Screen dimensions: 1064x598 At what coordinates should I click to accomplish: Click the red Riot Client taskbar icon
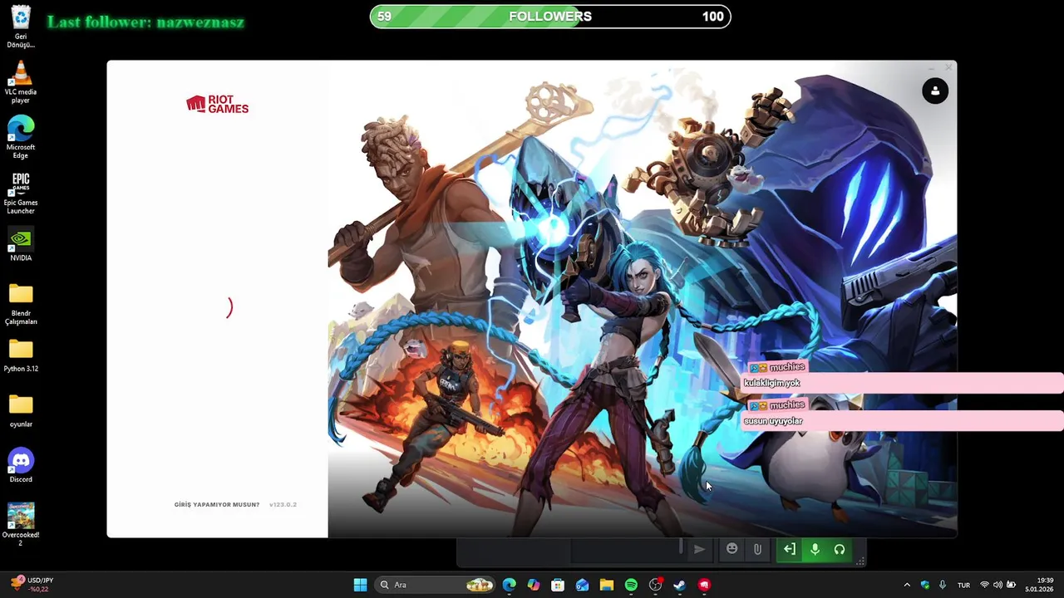pyautogui.click(x=704, y=585)
